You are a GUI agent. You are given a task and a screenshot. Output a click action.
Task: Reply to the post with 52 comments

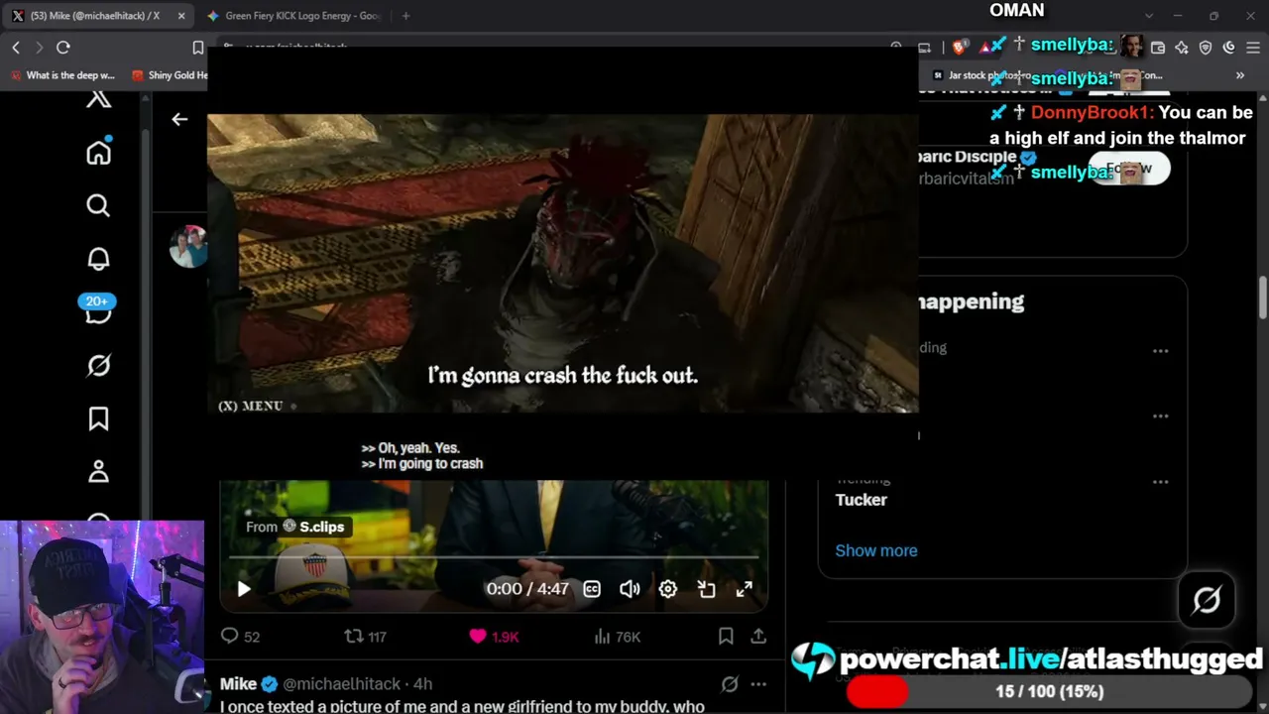pos(239,637)
